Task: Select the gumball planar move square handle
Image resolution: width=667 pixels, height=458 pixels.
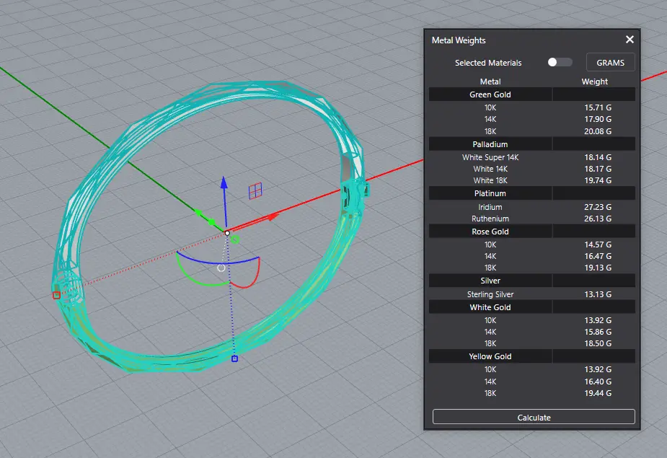Action: pyautogui.click(x=255, y=191)
